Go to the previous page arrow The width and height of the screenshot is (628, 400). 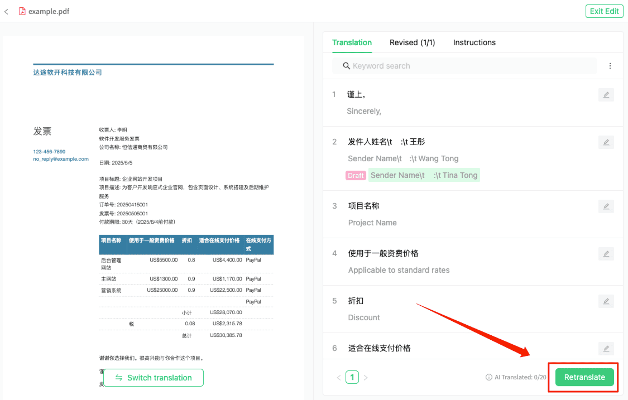coord(338,378)
